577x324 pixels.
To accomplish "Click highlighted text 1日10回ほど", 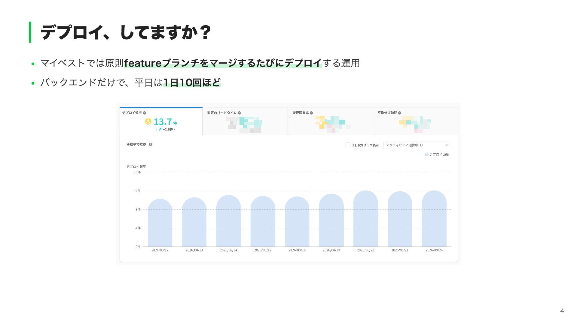I will 192,82.
